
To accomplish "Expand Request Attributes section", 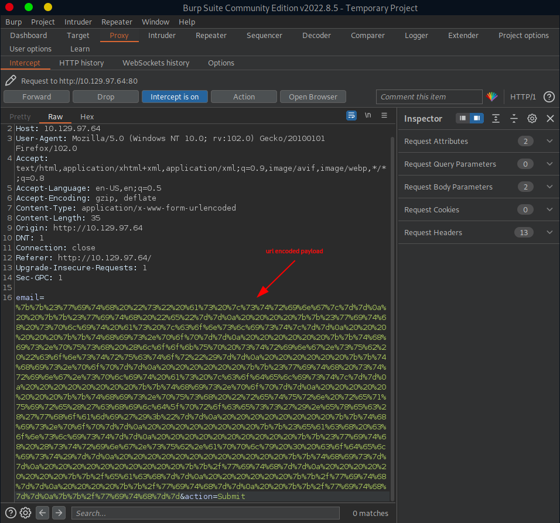I will click(x=549, y=141).
